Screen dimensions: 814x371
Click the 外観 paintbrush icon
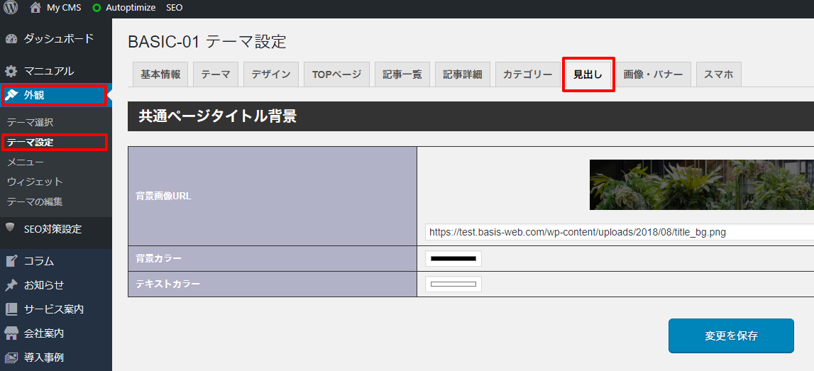pyautogui.click(x=11, y=95)
